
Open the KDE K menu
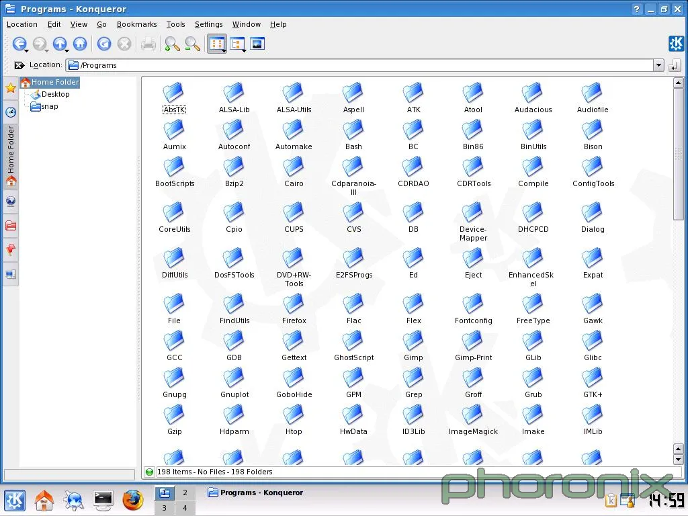pos(15,500)
